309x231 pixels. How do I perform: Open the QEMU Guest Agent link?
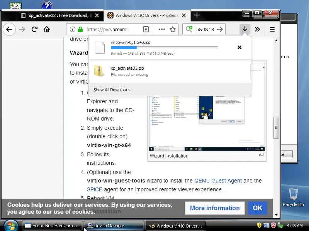click(x=218, y=181)
